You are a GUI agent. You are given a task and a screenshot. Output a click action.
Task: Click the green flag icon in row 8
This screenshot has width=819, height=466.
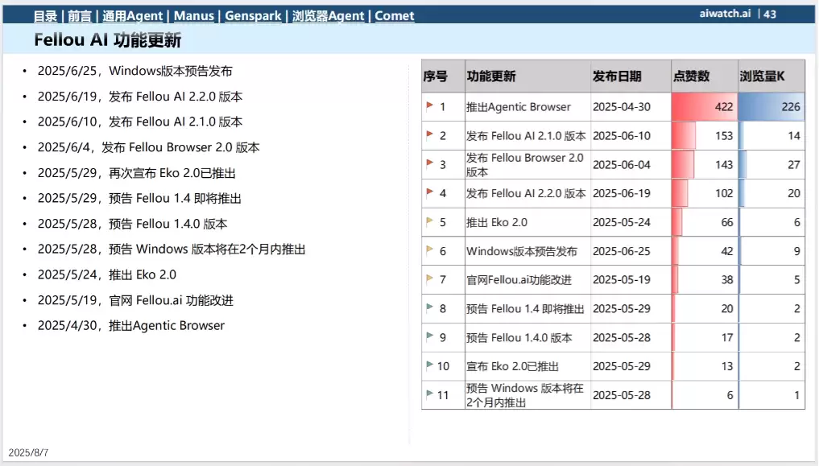coord(429,308)
